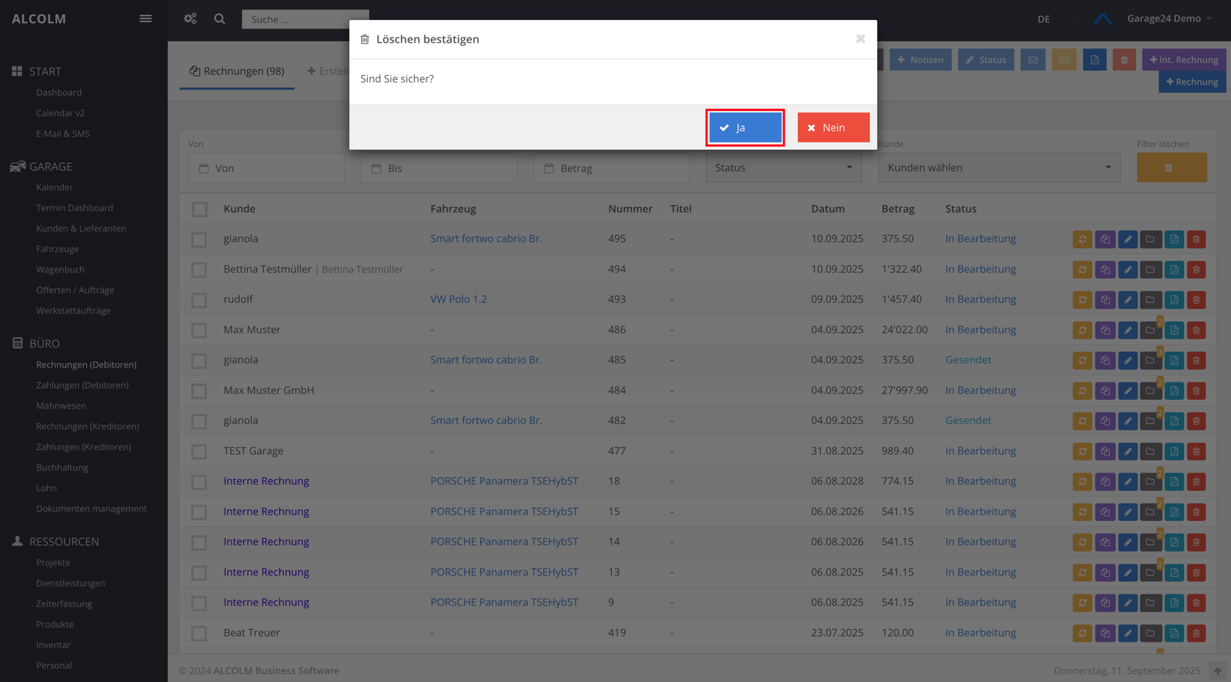Toggle the select-all checkbox in table header

(x=199, y=209)
